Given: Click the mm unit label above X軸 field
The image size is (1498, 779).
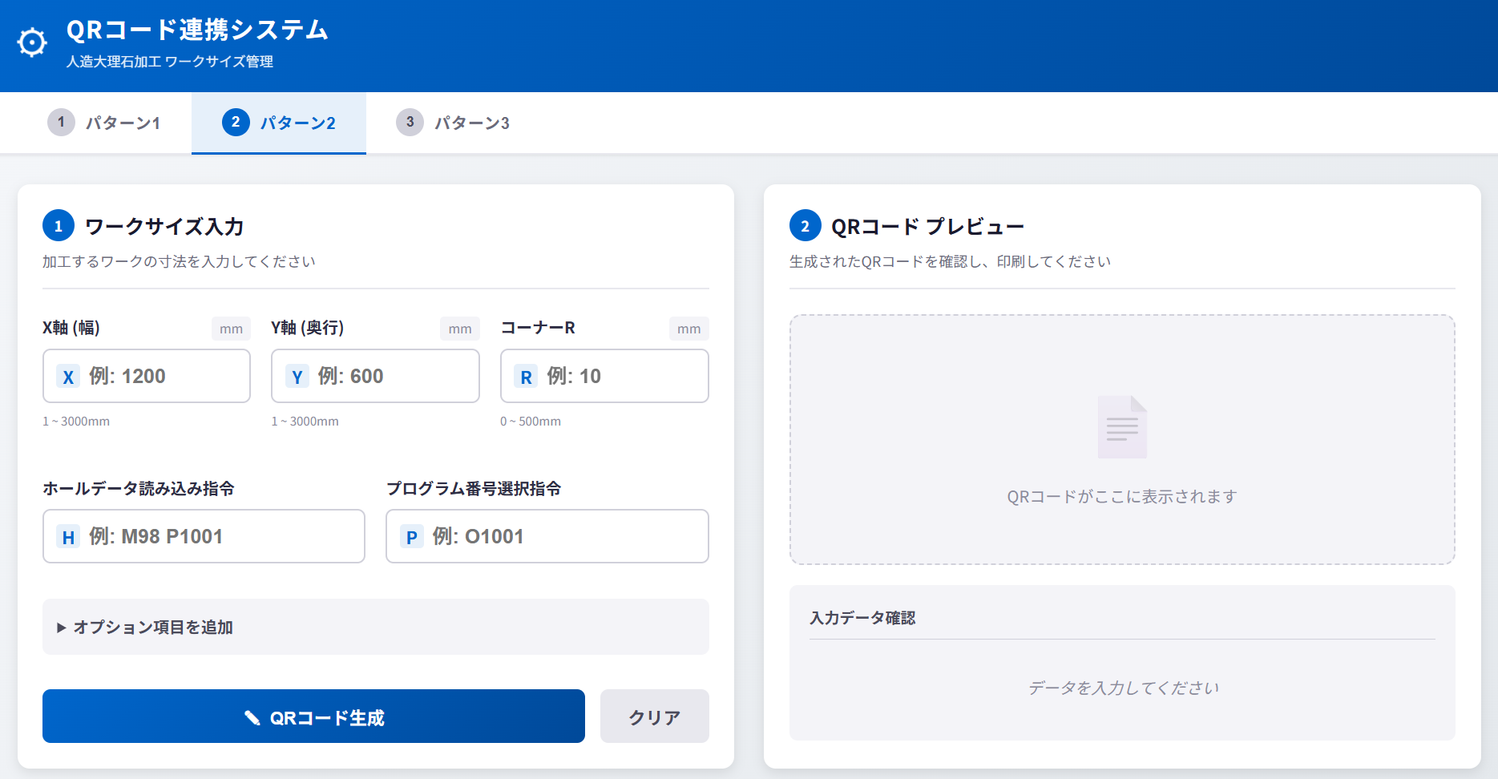Looking at the screenshot, I should [x=231, y=328].
